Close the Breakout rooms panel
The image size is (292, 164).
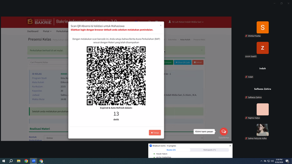pos(230,146)
